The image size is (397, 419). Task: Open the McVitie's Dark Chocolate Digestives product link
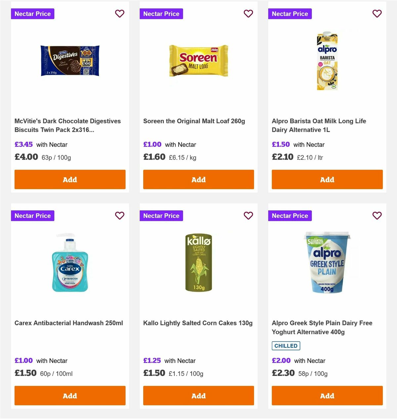point(67,125)
